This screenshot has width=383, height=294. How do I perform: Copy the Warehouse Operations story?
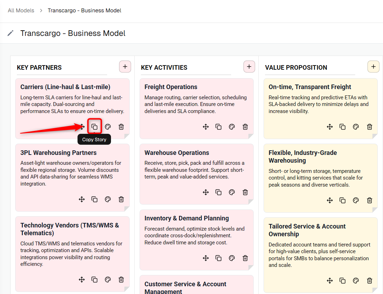(218, 192)
